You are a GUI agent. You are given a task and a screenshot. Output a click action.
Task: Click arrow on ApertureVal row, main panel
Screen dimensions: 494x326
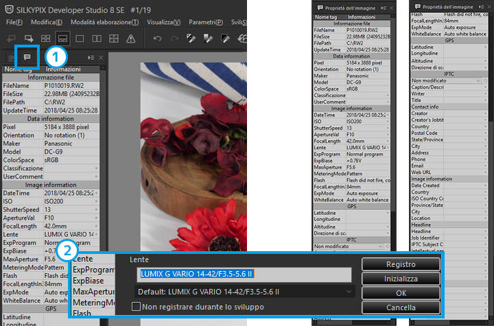coord(96,218)
